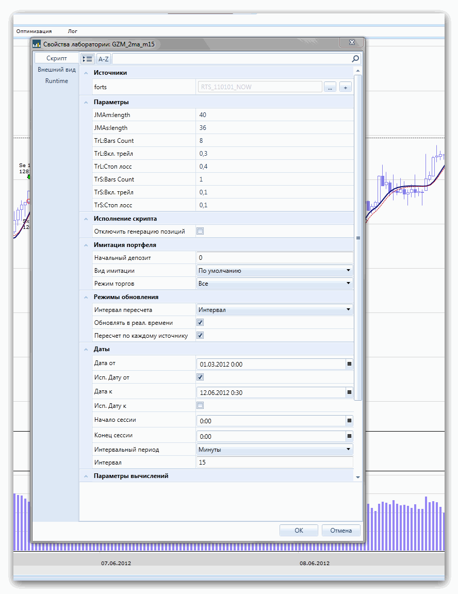Screen dimensions: 458x594
Task: Select the Внешний вид tab
Action: [x=56, y=70]
